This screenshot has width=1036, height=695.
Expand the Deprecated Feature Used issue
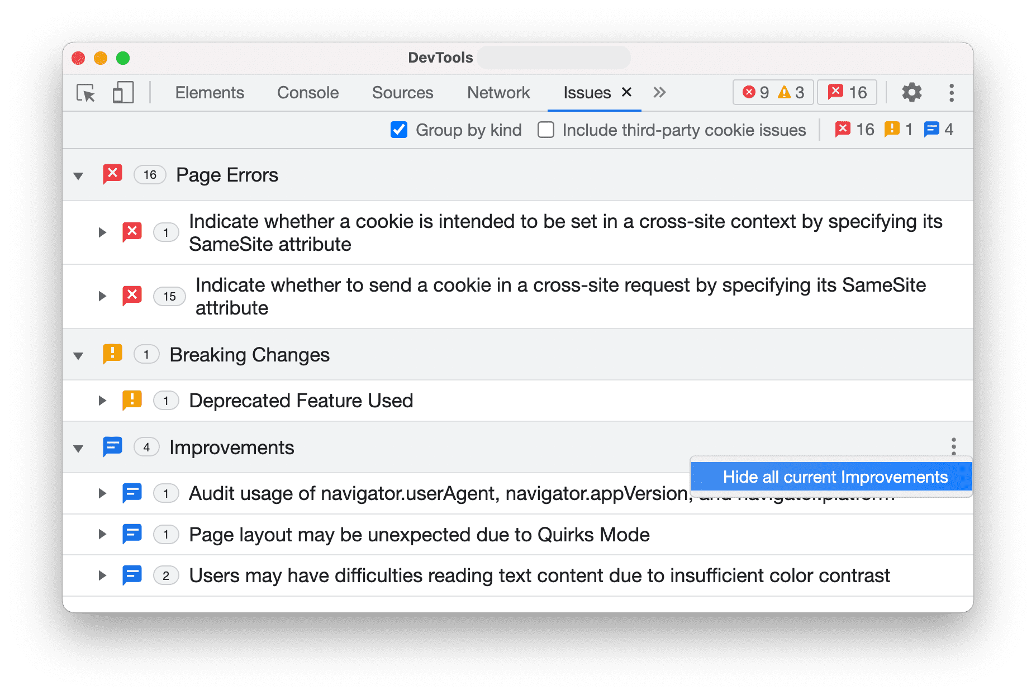(102, 400)
